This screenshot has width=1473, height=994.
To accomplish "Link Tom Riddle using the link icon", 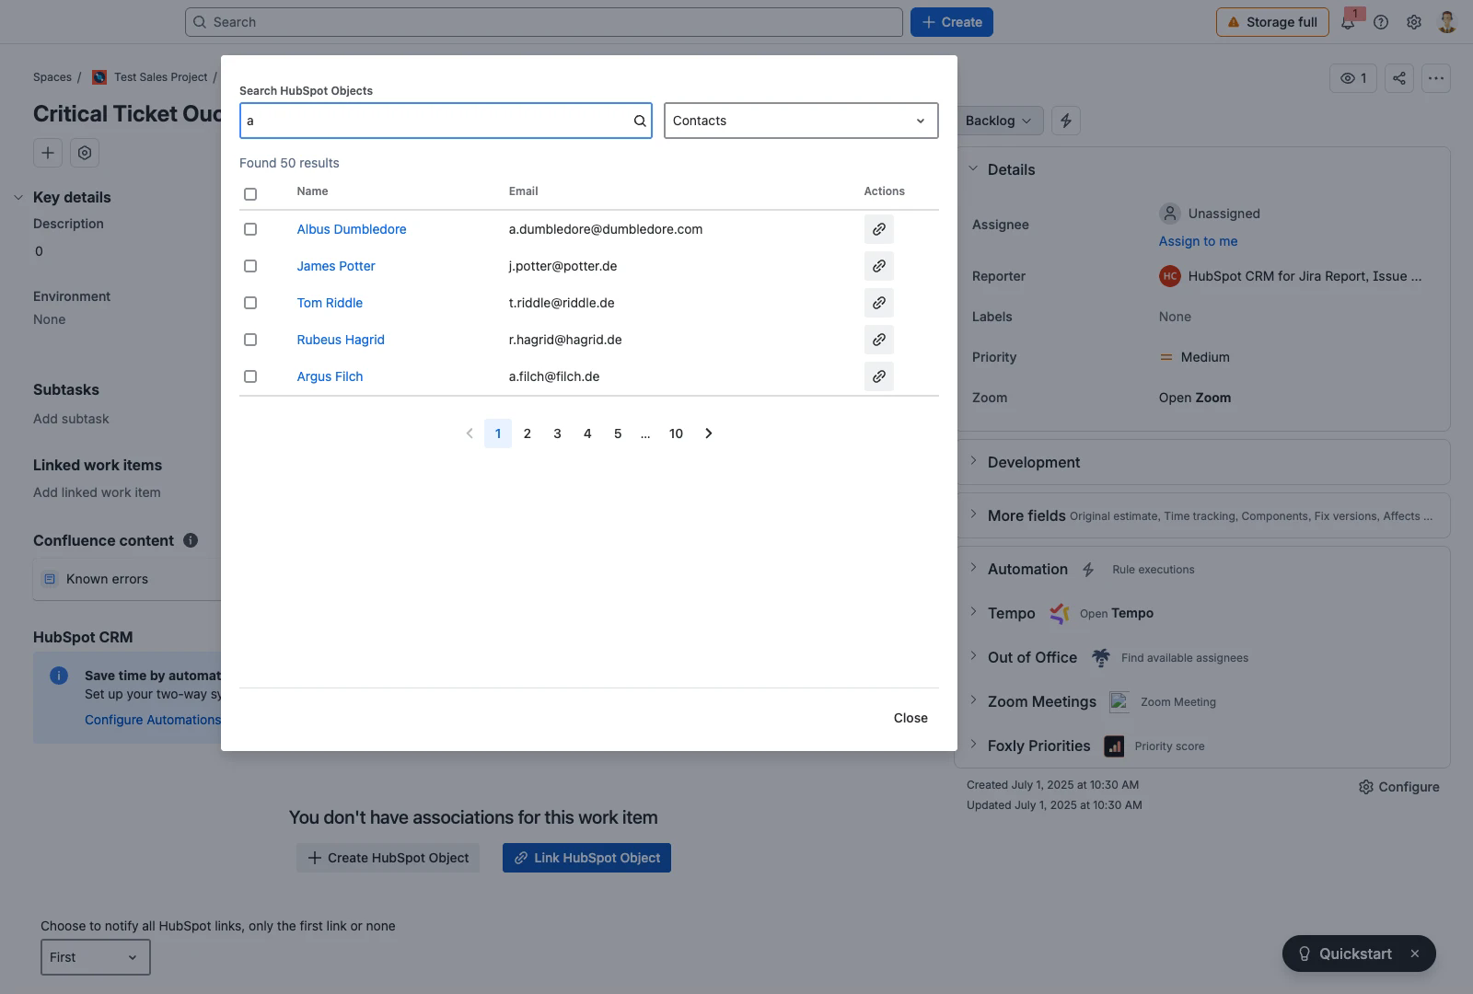I will [879, 303].
